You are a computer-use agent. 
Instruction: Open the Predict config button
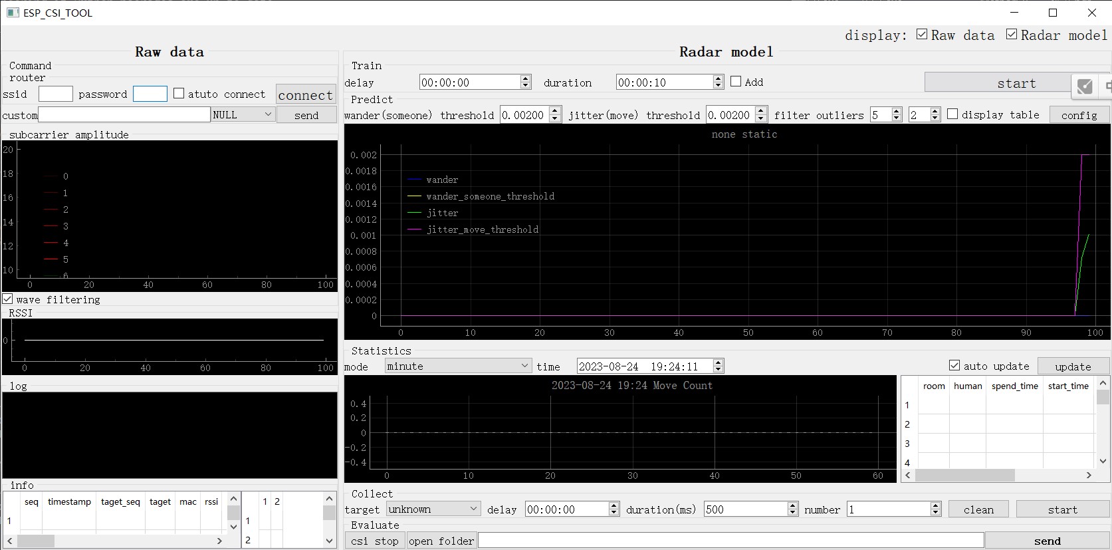(1079, 115)
